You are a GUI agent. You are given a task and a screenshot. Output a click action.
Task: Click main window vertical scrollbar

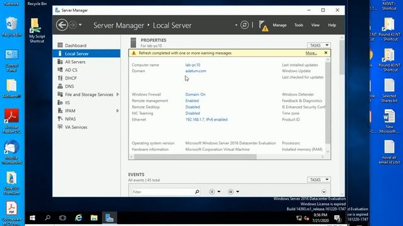pyautogui.click(x=341, y=57)
